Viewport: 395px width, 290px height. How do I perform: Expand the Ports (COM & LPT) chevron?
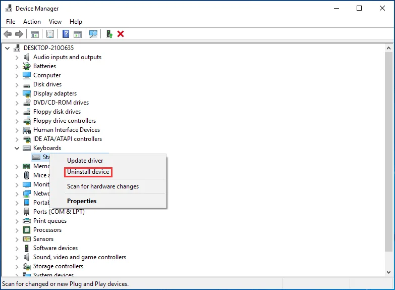17,212
